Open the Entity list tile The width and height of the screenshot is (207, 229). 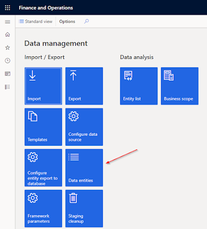tap(139, 86)
